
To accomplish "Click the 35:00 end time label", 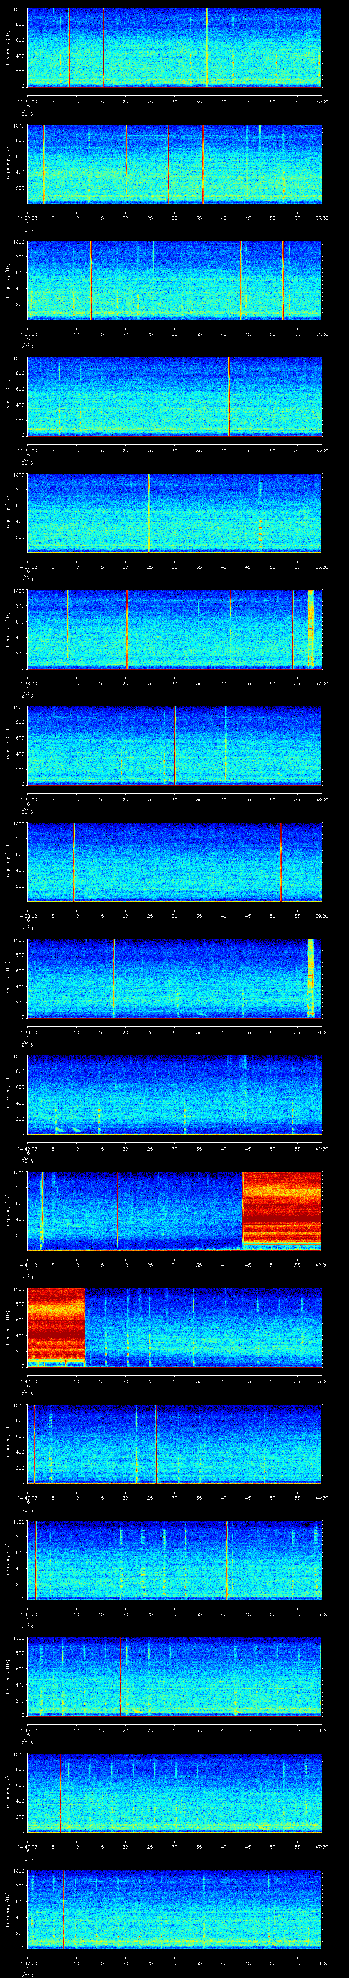I will click(321, 450).
